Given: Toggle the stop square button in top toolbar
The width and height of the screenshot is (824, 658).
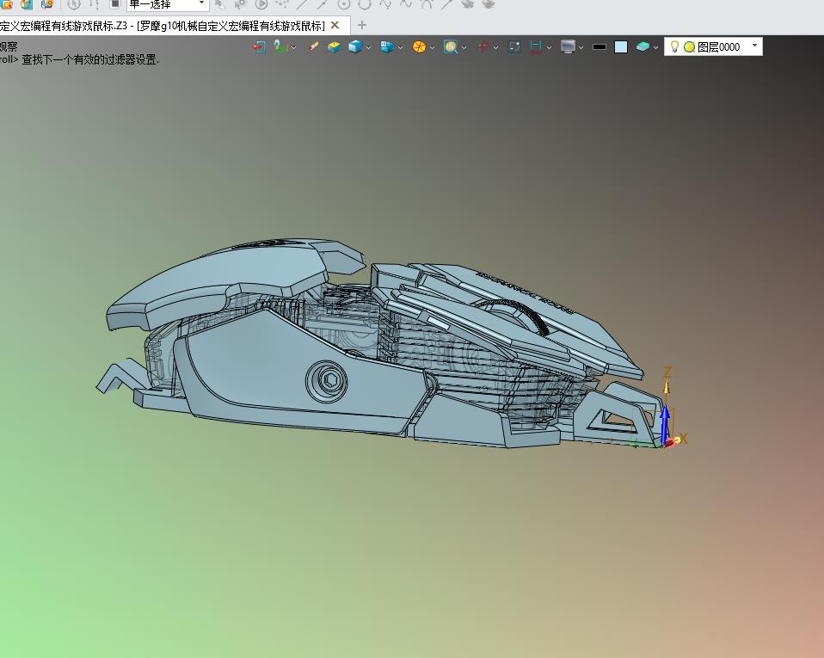Looking at the screenshot, I should [x=114, y=4].
